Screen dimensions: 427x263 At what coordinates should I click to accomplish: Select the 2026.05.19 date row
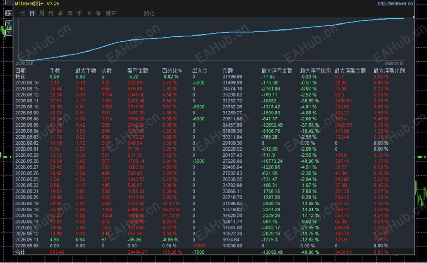27,203
